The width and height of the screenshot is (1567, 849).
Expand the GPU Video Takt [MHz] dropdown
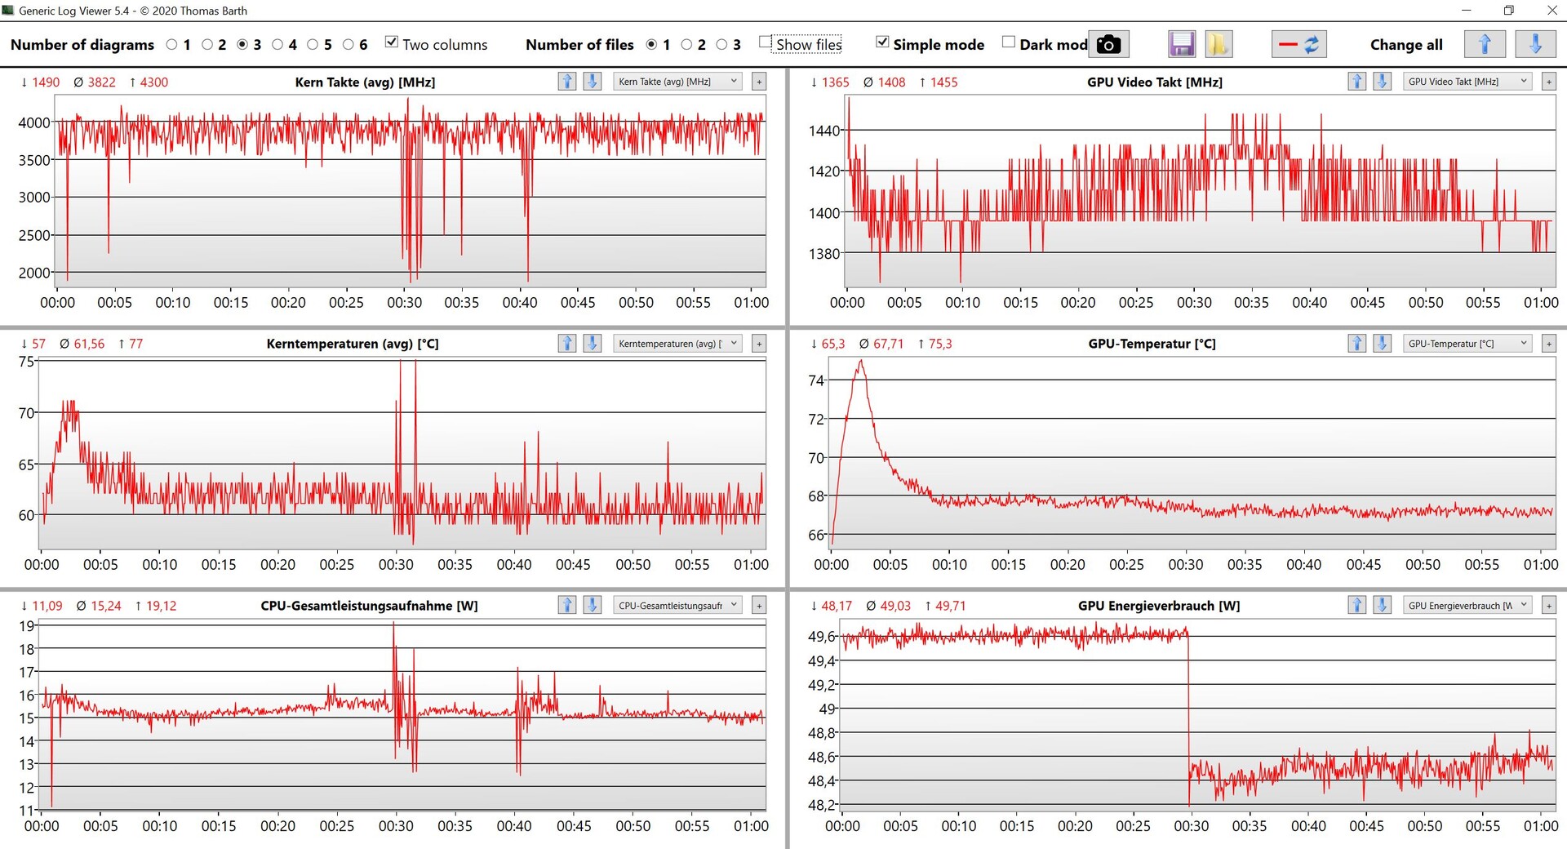click(x=1467, y=82)
